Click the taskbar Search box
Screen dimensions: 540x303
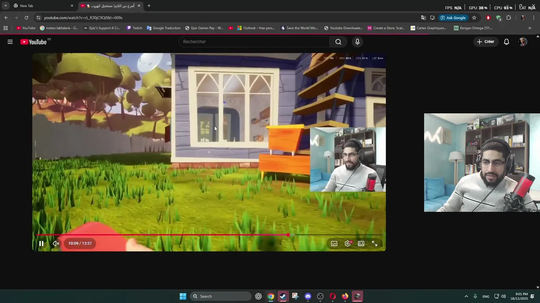tap(221, 296)
